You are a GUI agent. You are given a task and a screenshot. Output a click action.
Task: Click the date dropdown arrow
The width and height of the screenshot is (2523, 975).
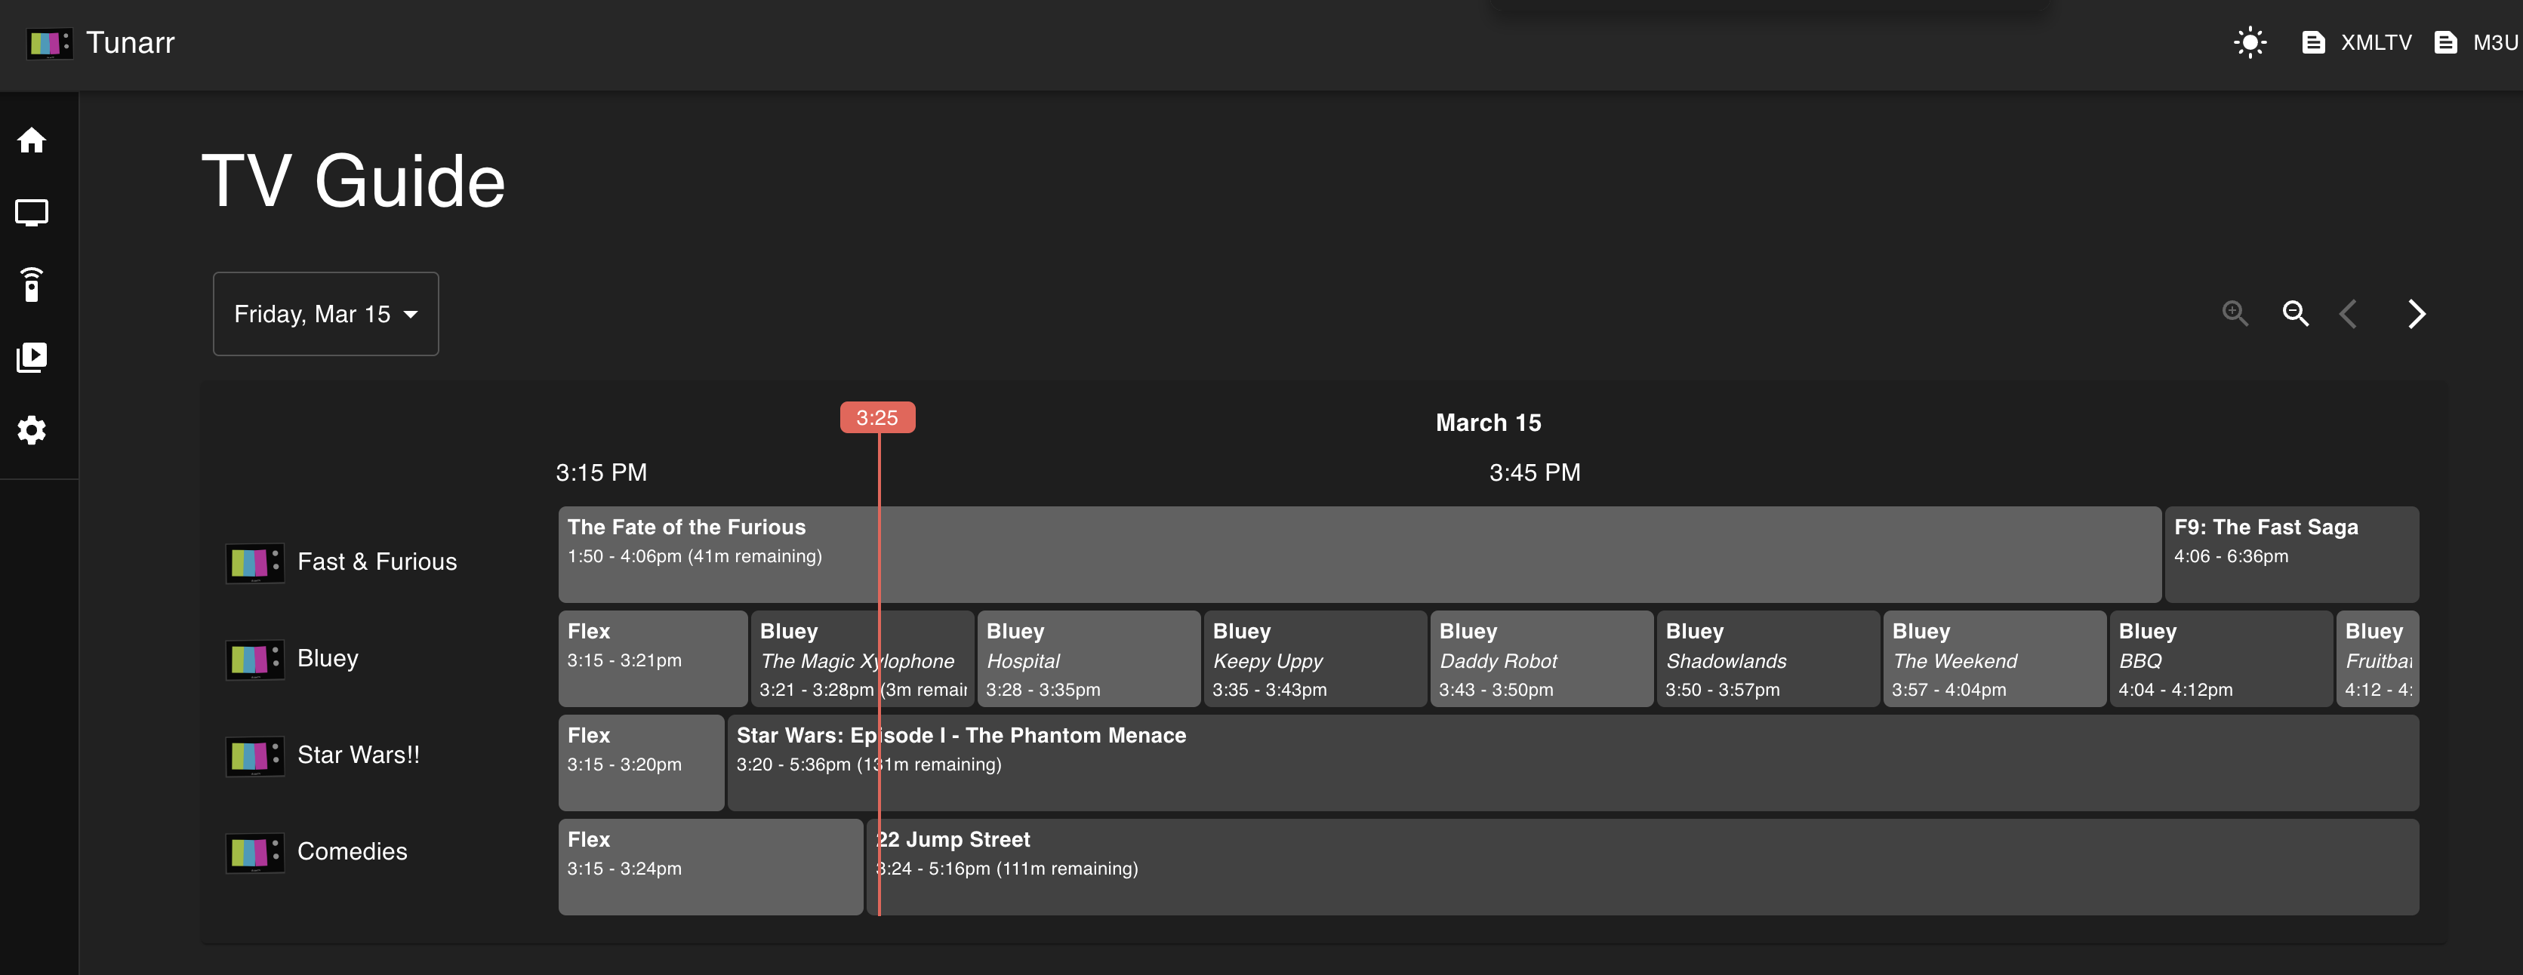coord(411,314)
